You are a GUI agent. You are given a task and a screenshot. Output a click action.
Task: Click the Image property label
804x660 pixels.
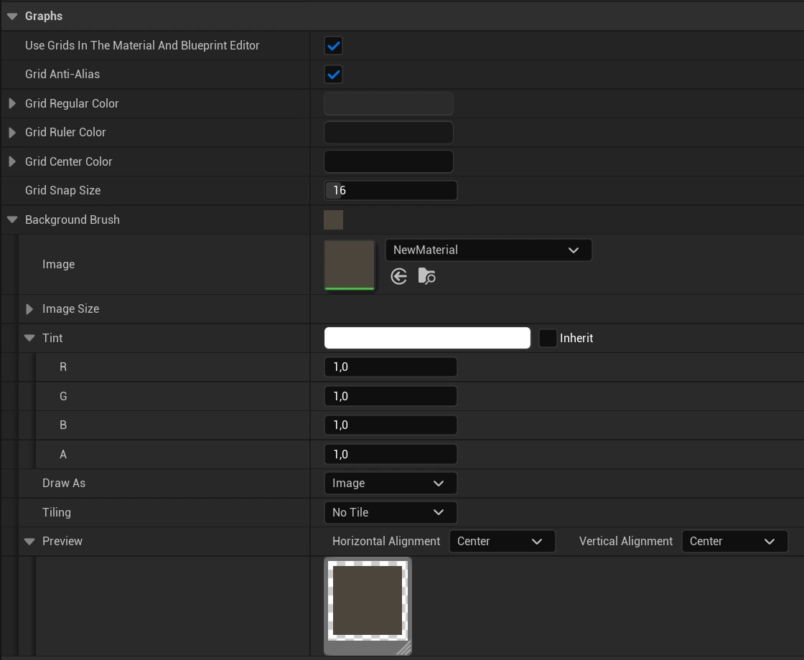click(x=58, y=265)
